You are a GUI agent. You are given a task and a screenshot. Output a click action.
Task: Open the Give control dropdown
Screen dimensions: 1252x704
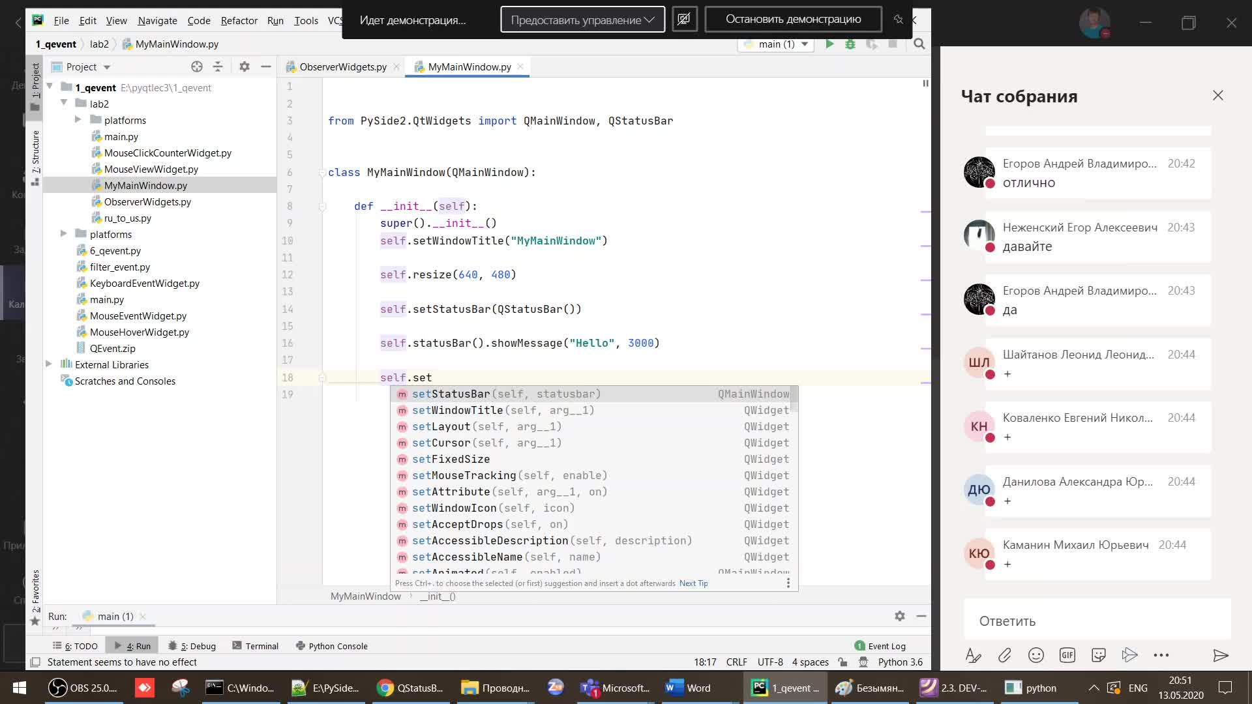(x=582, y=20)
